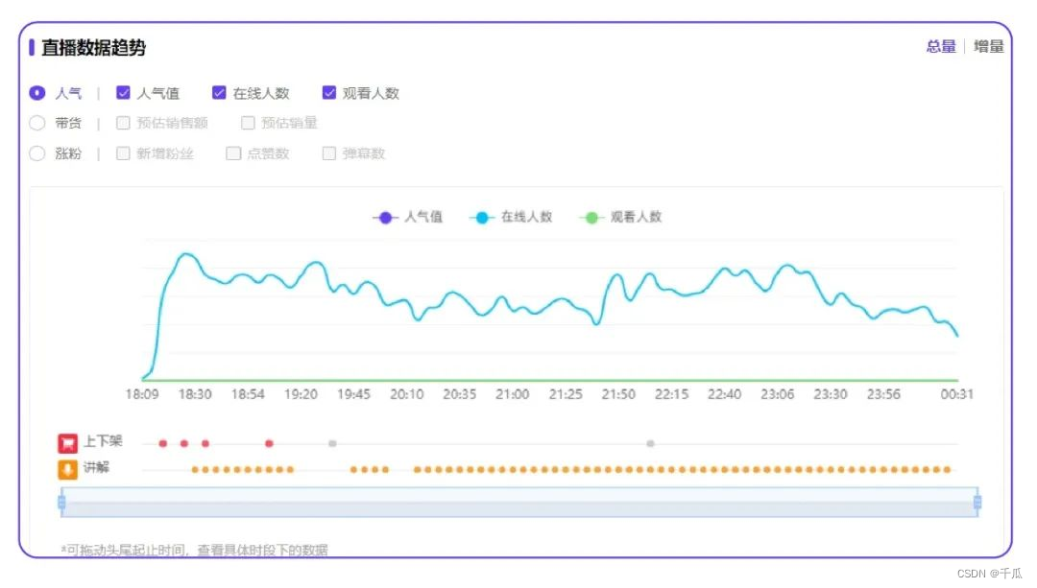The width and height of the screenshot is (1037, 588).
Task: Click the 在线人数 legend text
Action: 526,217
